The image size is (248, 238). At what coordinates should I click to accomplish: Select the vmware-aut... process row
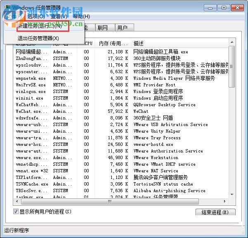(121, 151)
